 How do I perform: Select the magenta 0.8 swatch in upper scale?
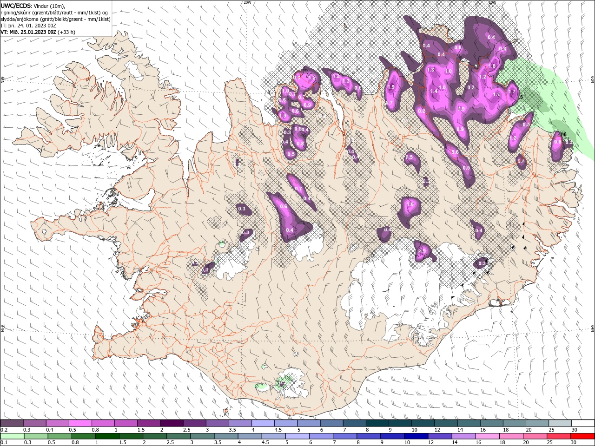(x=103, y=423)
